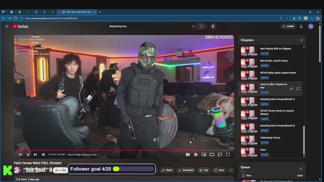Screen dimensions: 324x182
Task: Share the Jason & Silky chapter
Action: pos(291,89)
